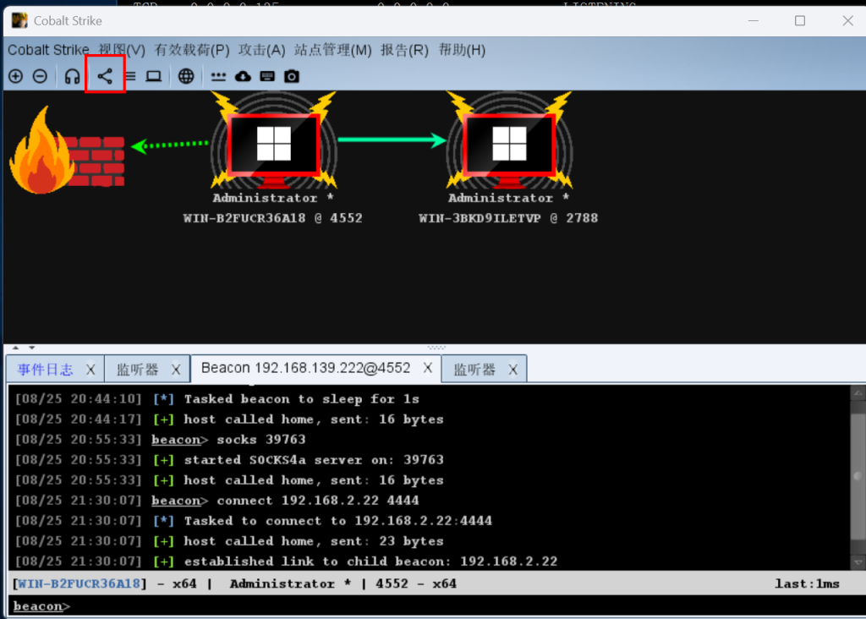View keystrokes via the keyboard icon
Viewport: 866px width, 619px height.
(267, 76)
